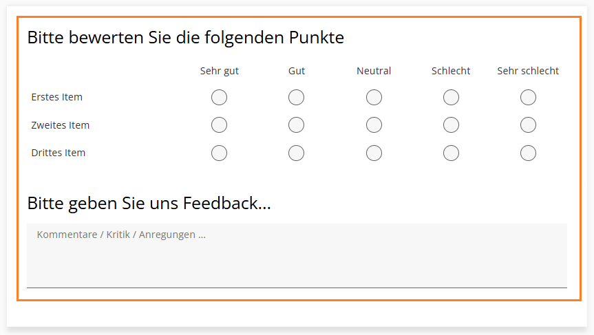Image resolution: width=594 pixels, height=335 pixels.
Task: Select Neutral for Drittes Item
Action: (x=374, y=153)
